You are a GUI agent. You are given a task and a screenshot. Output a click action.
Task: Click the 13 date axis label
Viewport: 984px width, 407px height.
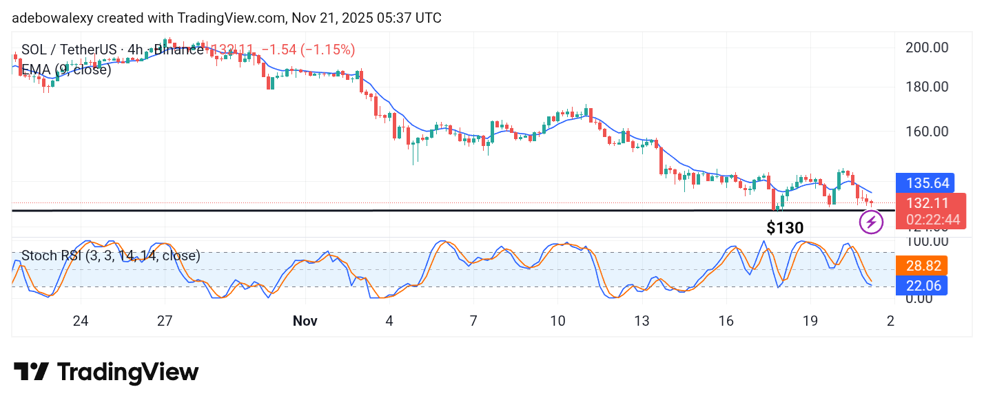642,321
